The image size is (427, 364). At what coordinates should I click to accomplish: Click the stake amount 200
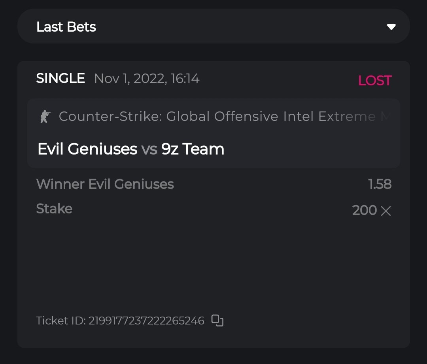click(364, 210)
